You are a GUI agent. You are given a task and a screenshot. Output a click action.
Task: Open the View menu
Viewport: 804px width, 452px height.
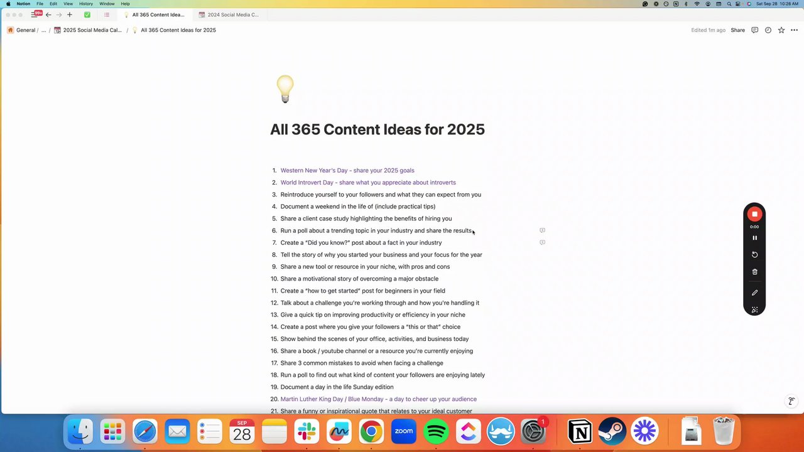pyautogui.click(x=68, y=4)
